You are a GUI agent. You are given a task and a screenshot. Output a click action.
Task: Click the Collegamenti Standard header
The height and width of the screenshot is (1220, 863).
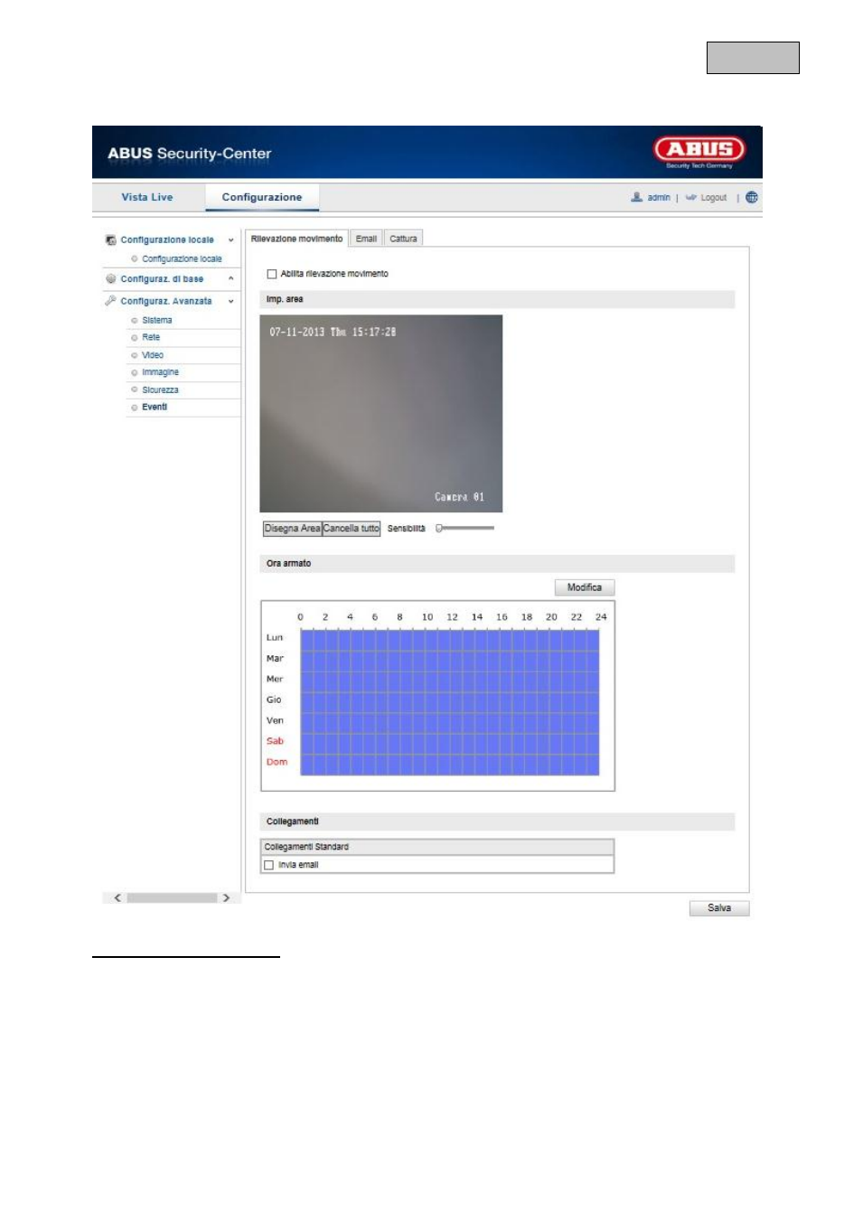point(437,847)
